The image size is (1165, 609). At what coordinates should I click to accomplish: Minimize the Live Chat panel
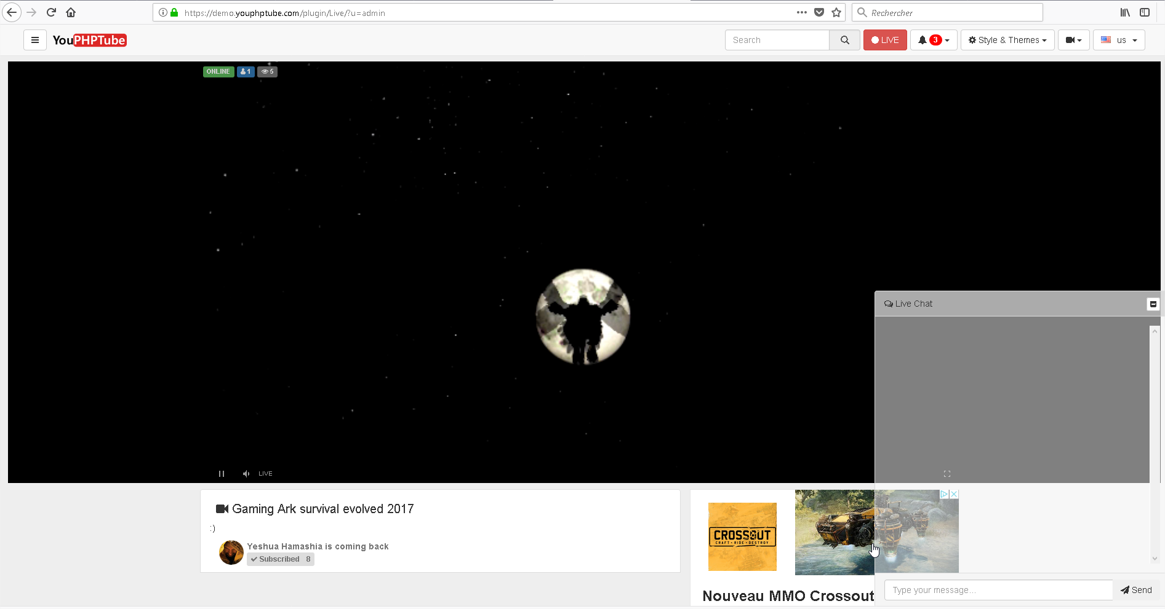click(1153, 304)
